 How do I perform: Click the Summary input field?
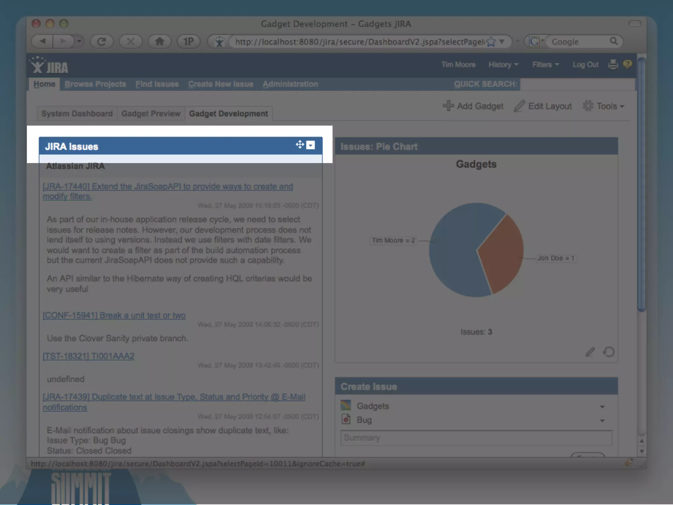[x=476, y=438]
